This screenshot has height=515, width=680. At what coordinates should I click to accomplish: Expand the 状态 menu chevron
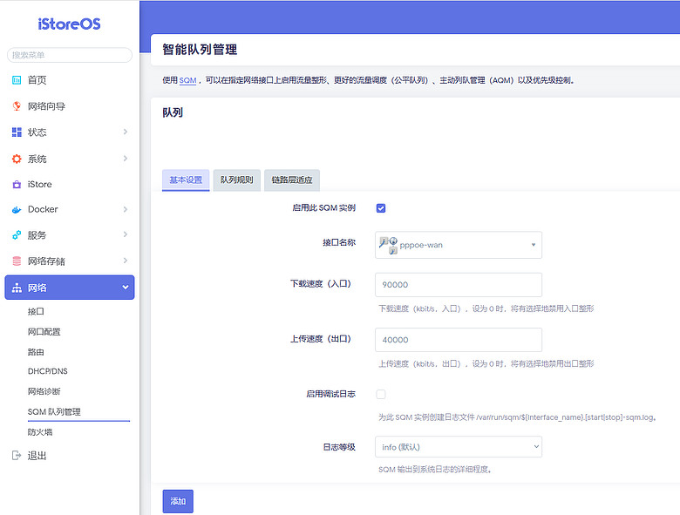[126, 132]
